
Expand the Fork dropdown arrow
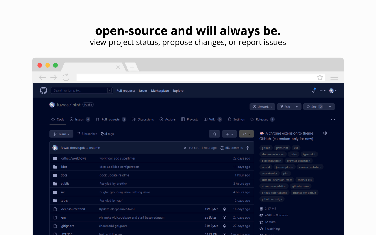[x=297, y=107]
